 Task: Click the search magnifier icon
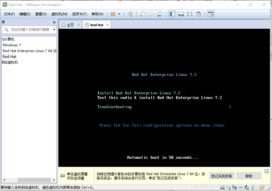coord(6,30)
